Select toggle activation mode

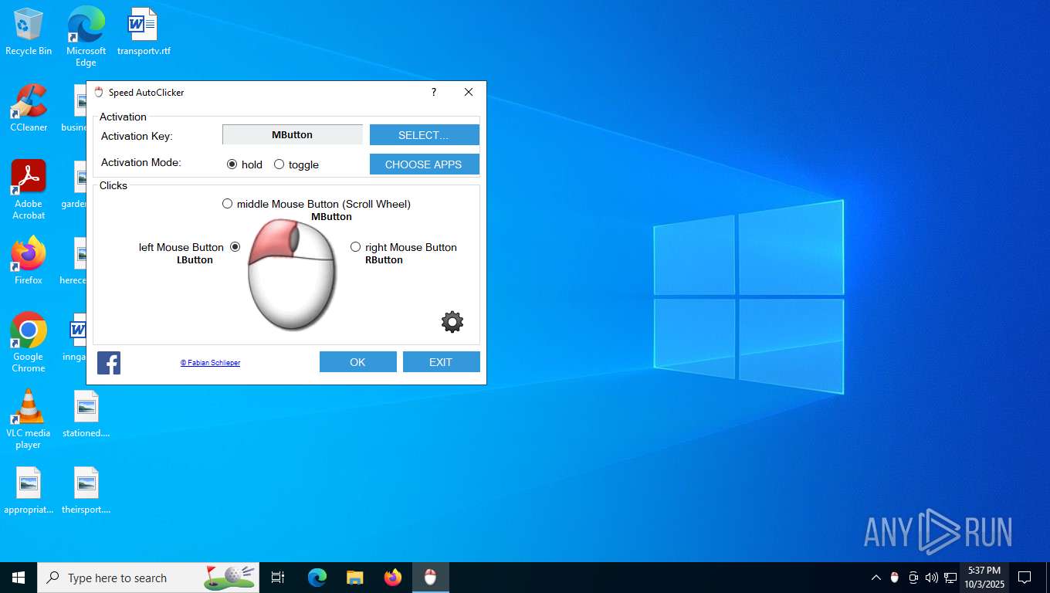[296, 164]
